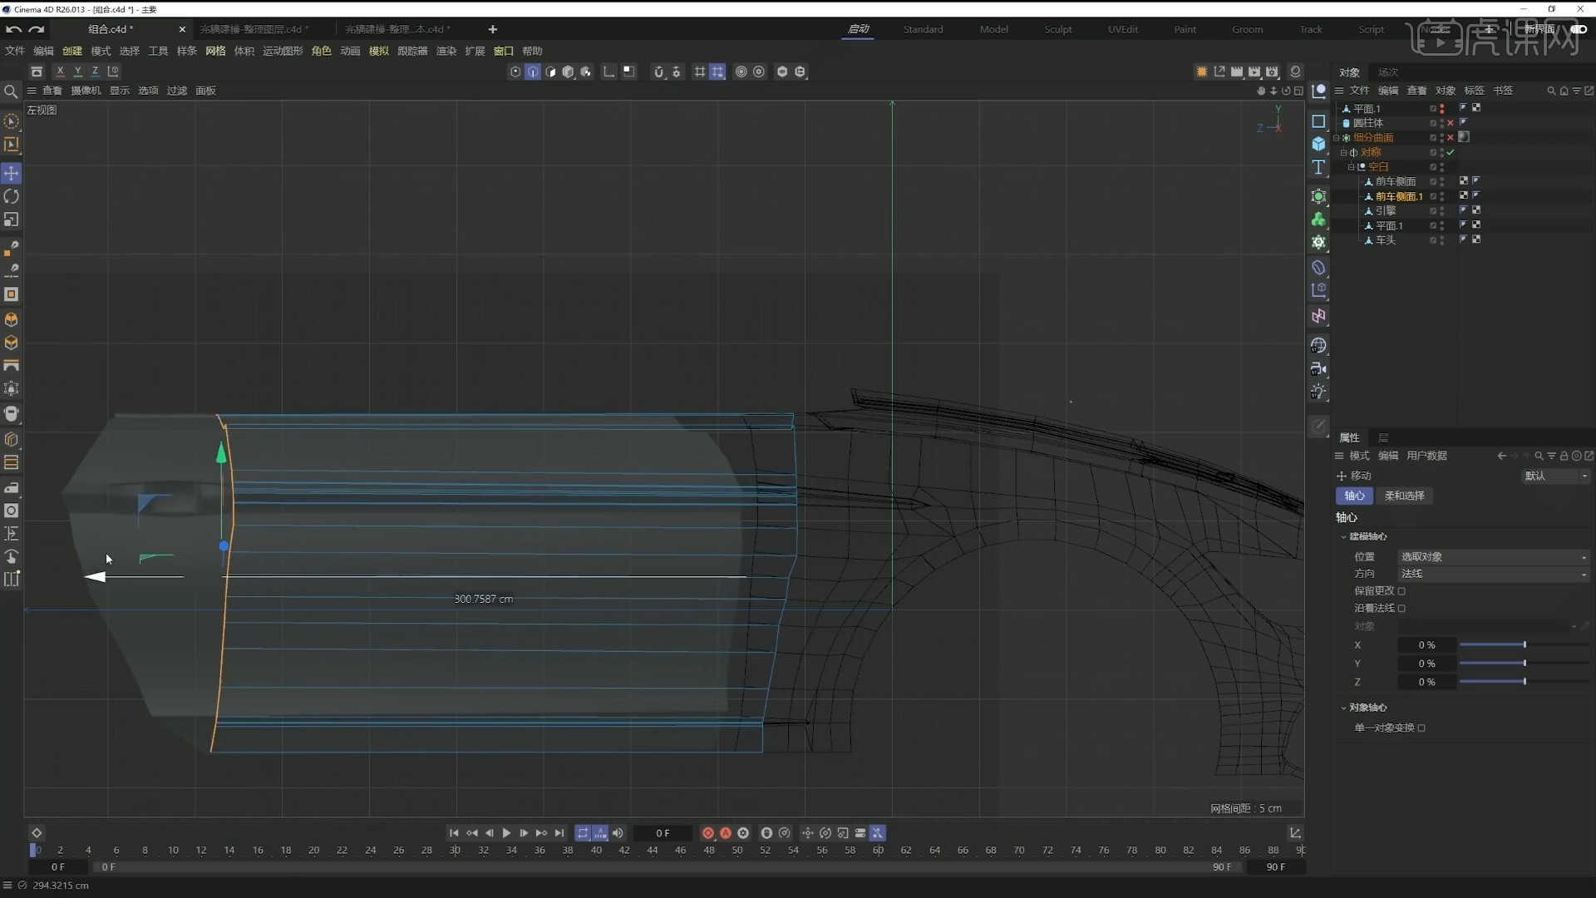
Task: Click the timeline keyframe diamond icon
Action: pos(37,832)
